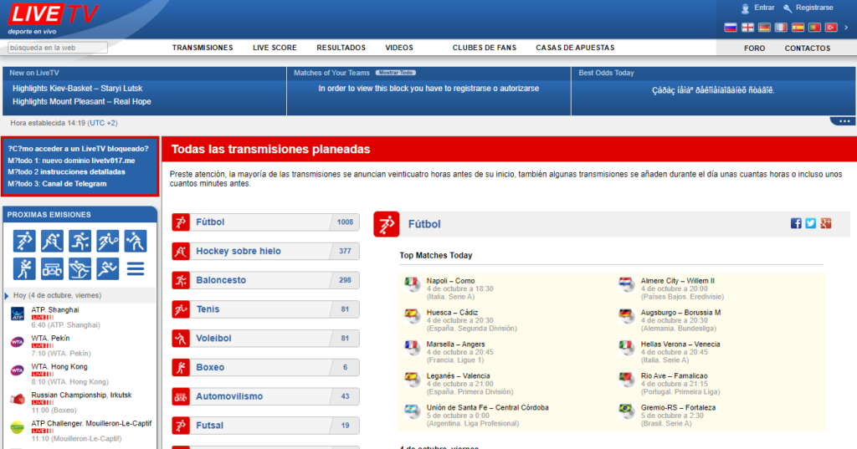Change the UTC +2 time zone
This screenshot has width=857, height=449.
click(103, 123)
